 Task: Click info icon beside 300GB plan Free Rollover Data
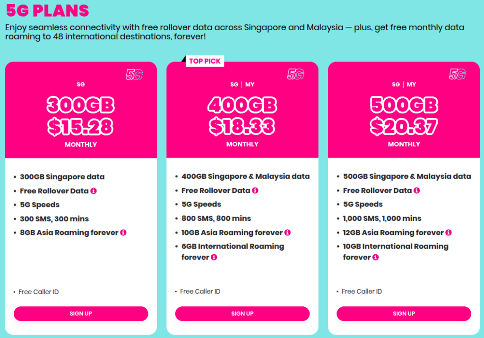coord(94,191)
